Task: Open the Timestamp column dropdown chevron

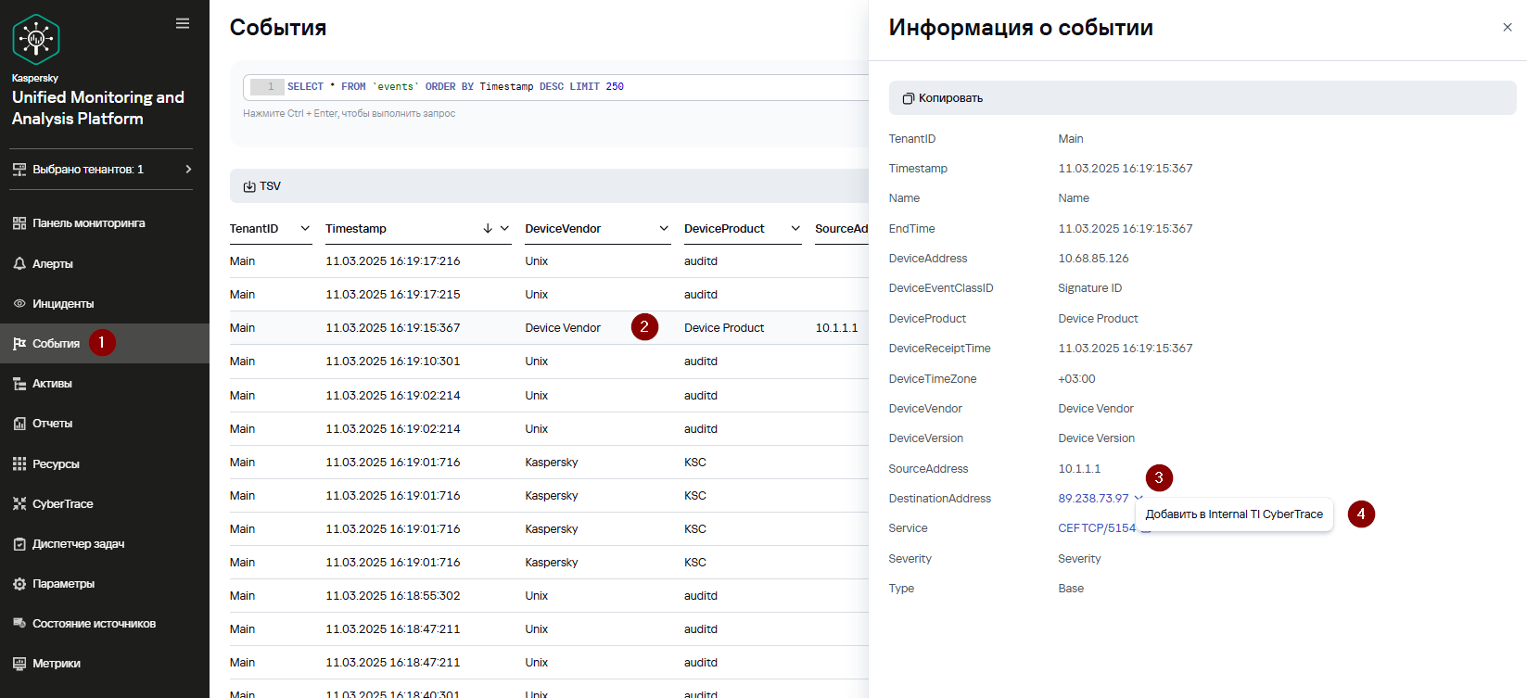Action: (x=504, y=229)
